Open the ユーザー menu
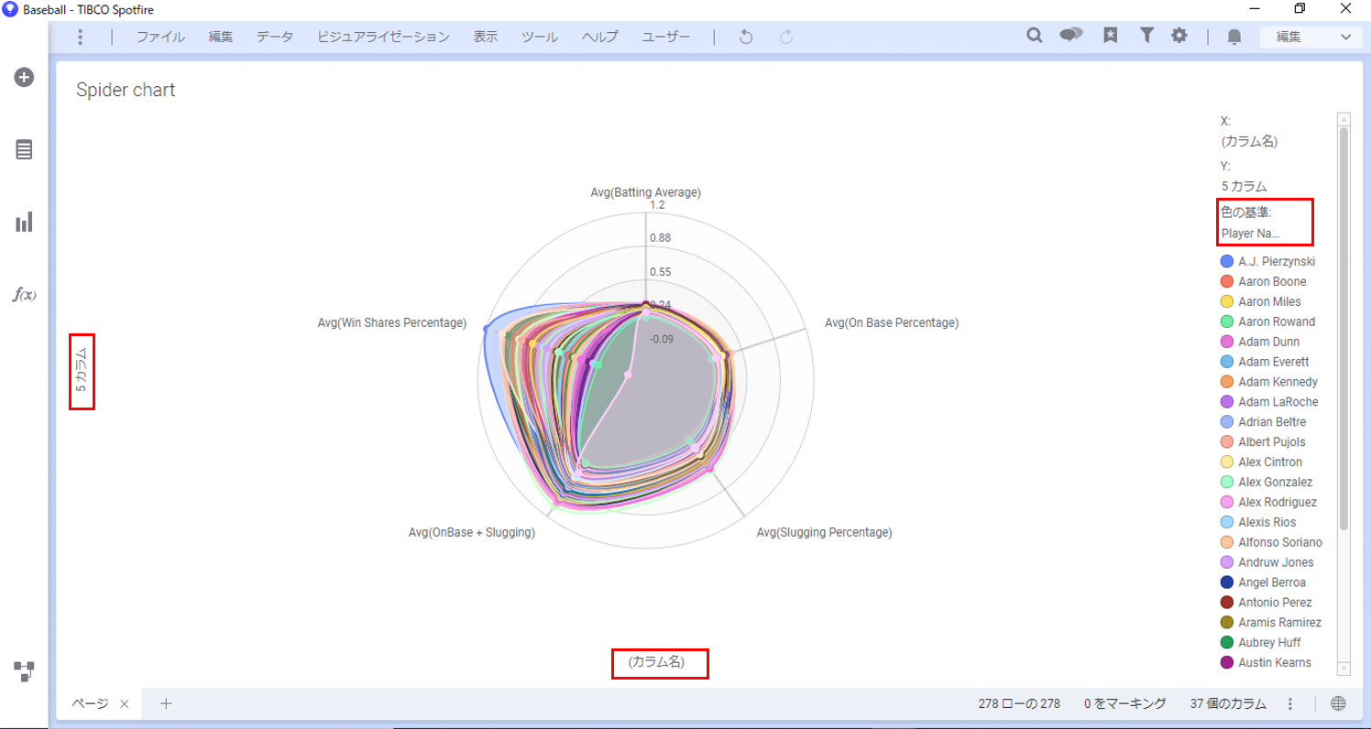1371x729 pixels. [666, 37]
